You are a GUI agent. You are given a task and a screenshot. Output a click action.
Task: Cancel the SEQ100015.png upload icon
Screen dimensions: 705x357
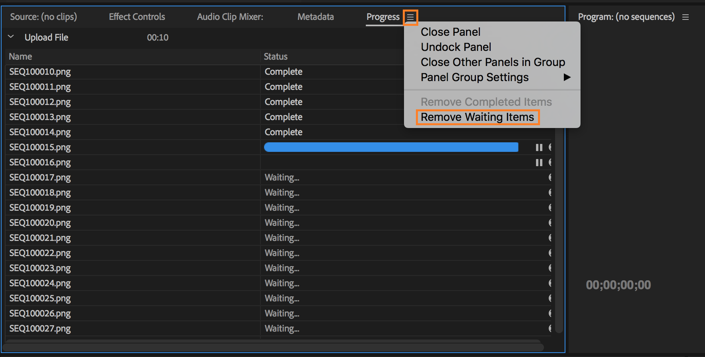coord(550,147)
